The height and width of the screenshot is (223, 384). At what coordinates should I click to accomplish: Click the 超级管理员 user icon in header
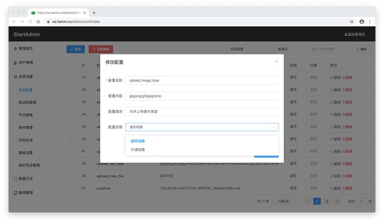346,35
